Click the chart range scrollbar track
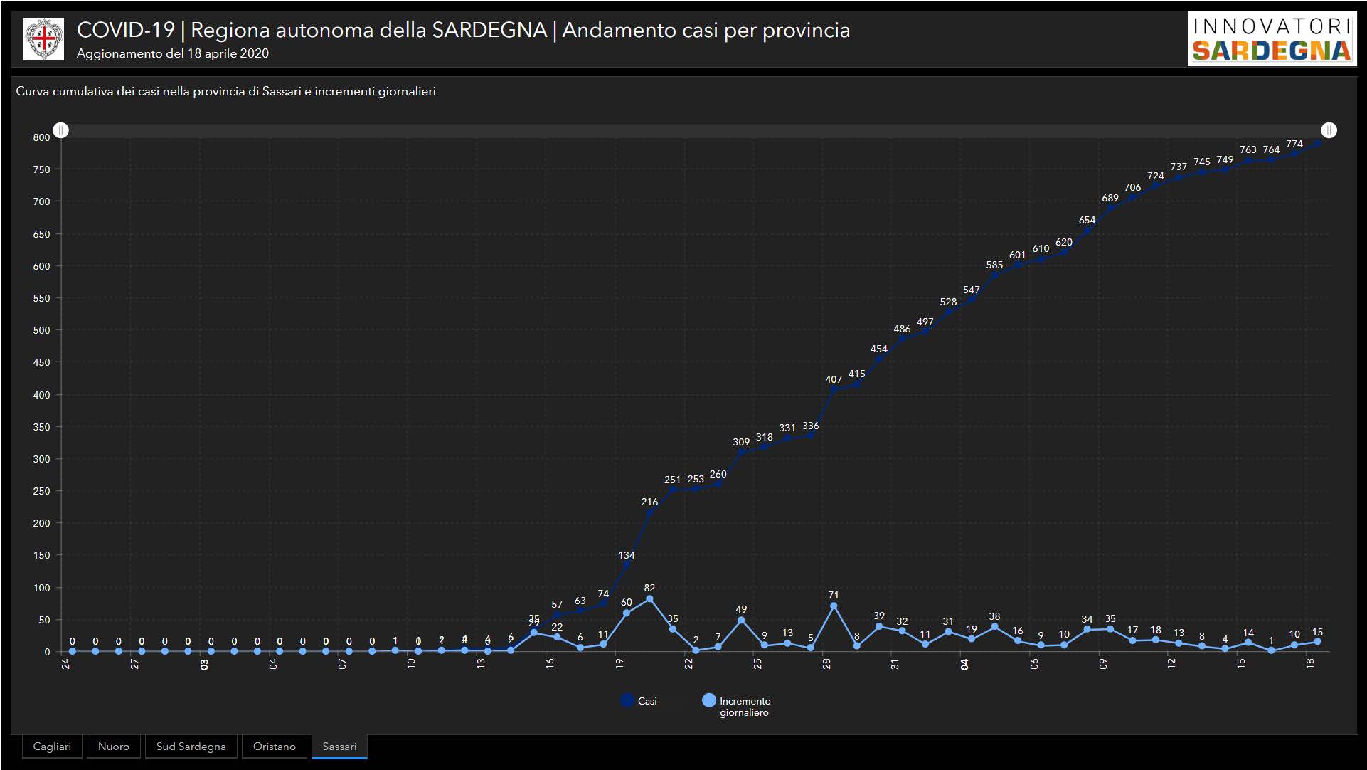Viewport: 1367px width, 770px height. pyautogui.click(x=694, y=130)
